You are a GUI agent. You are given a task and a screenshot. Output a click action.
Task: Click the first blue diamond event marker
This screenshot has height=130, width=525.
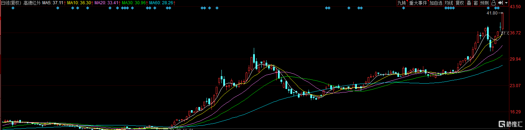(x=13, y=8)
